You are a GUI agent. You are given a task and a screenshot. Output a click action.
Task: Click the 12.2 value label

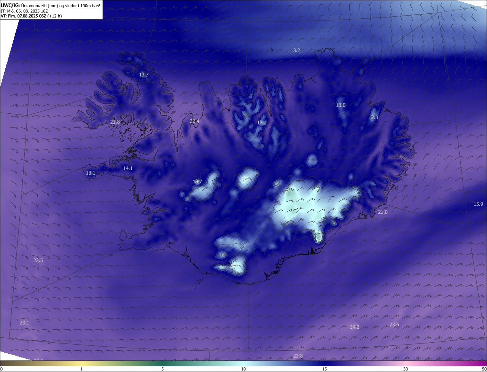click(262, 123)
